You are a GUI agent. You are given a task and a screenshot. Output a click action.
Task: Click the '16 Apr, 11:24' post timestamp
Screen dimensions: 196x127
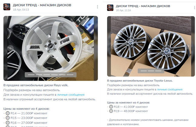point(123,10)
